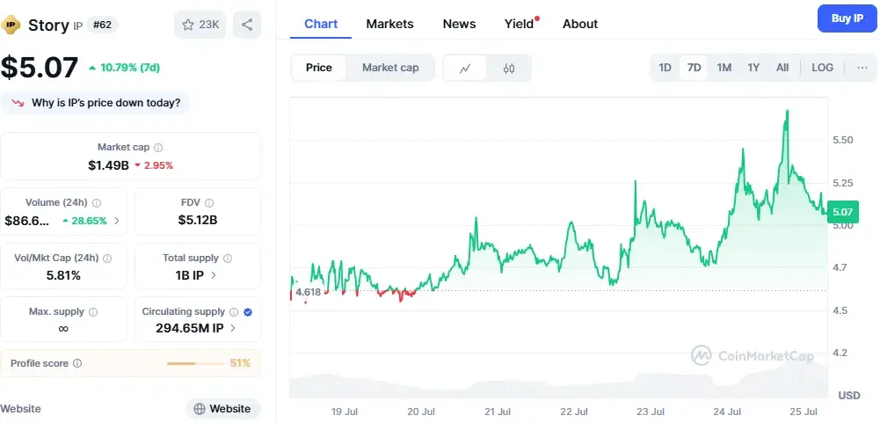
Task: Click the 4.618 baseline price label
Action: [x=308, y=292]
